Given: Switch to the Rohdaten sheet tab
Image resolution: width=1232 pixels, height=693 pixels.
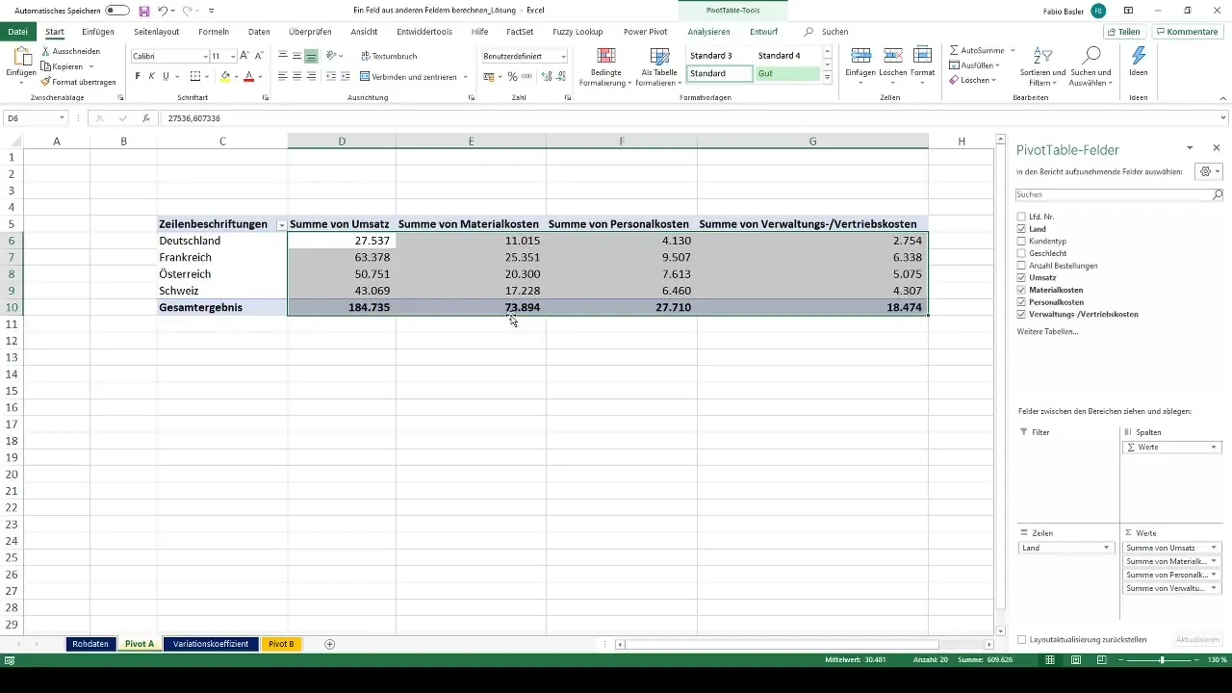Looking at the screenshot, I should click(x=91, y=644).
